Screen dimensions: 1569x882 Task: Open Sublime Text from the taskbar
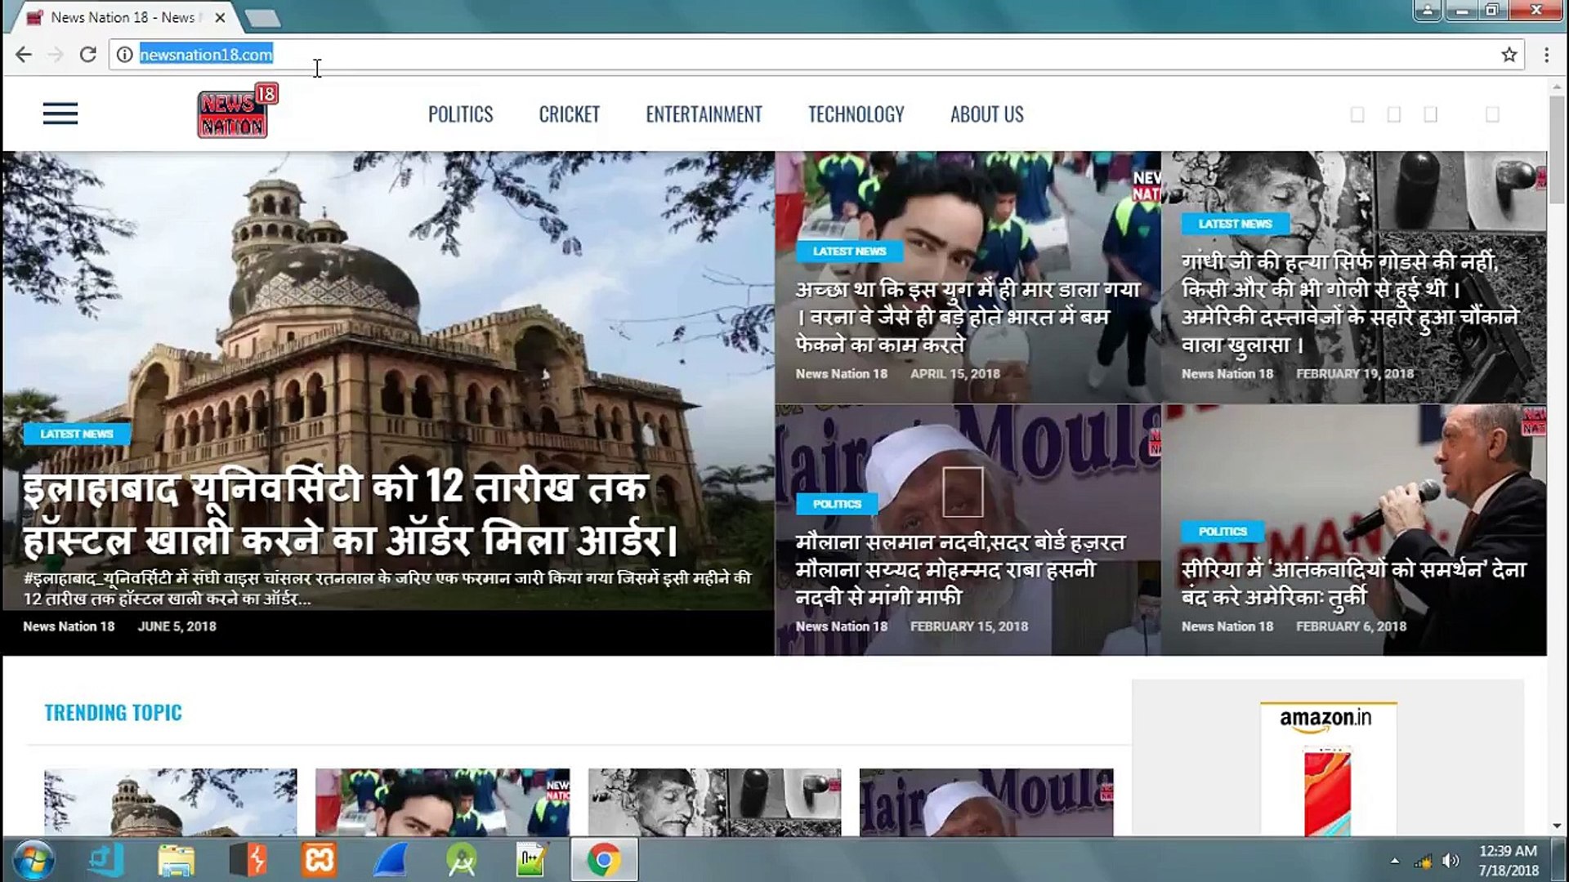(x=248, y=860)
